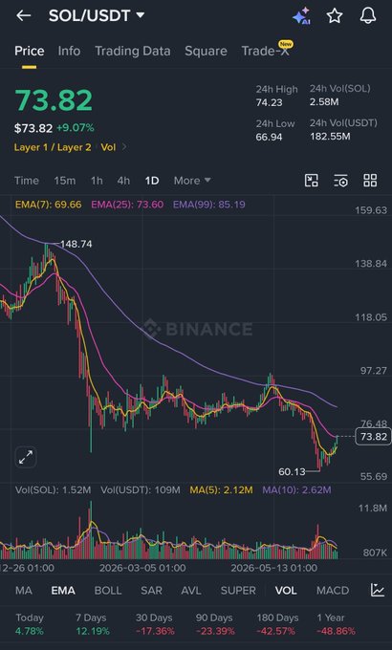Tap 90 Days -23.39% performance

coord(215,624)
